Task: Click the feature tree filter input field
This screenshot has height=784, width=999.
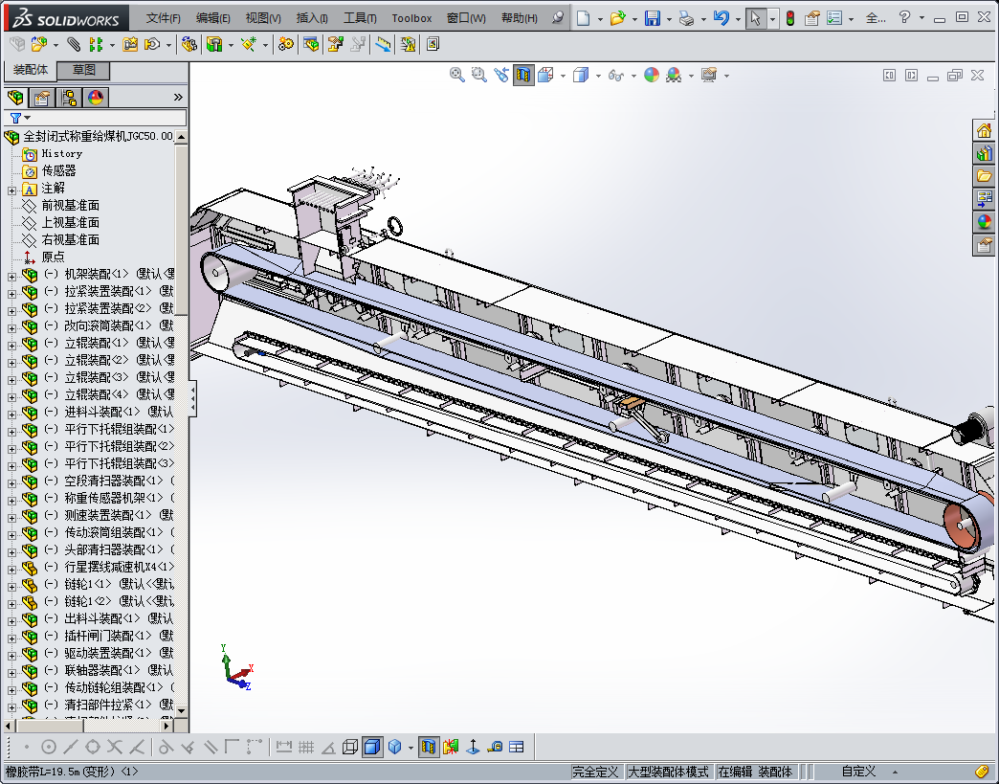Action: coord(105,118)
